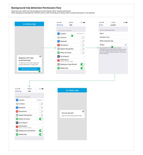Tap Microphone icon on screen showing Location While Using

pyautogui.click(x=59, y=45)
